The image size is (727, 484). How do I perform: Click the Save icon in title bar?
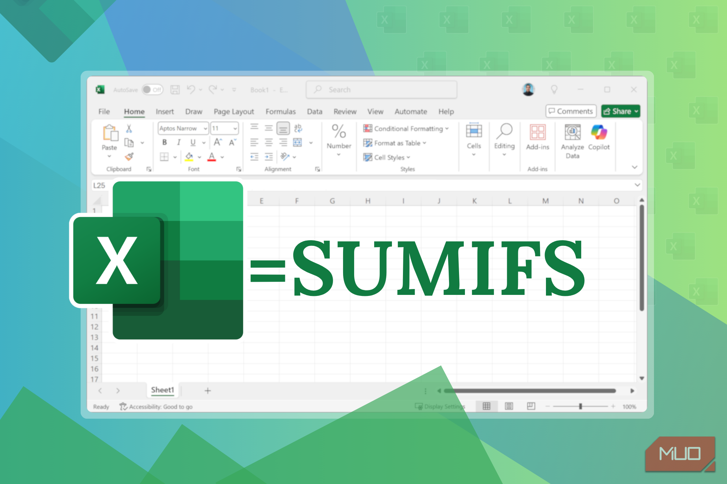175,90
